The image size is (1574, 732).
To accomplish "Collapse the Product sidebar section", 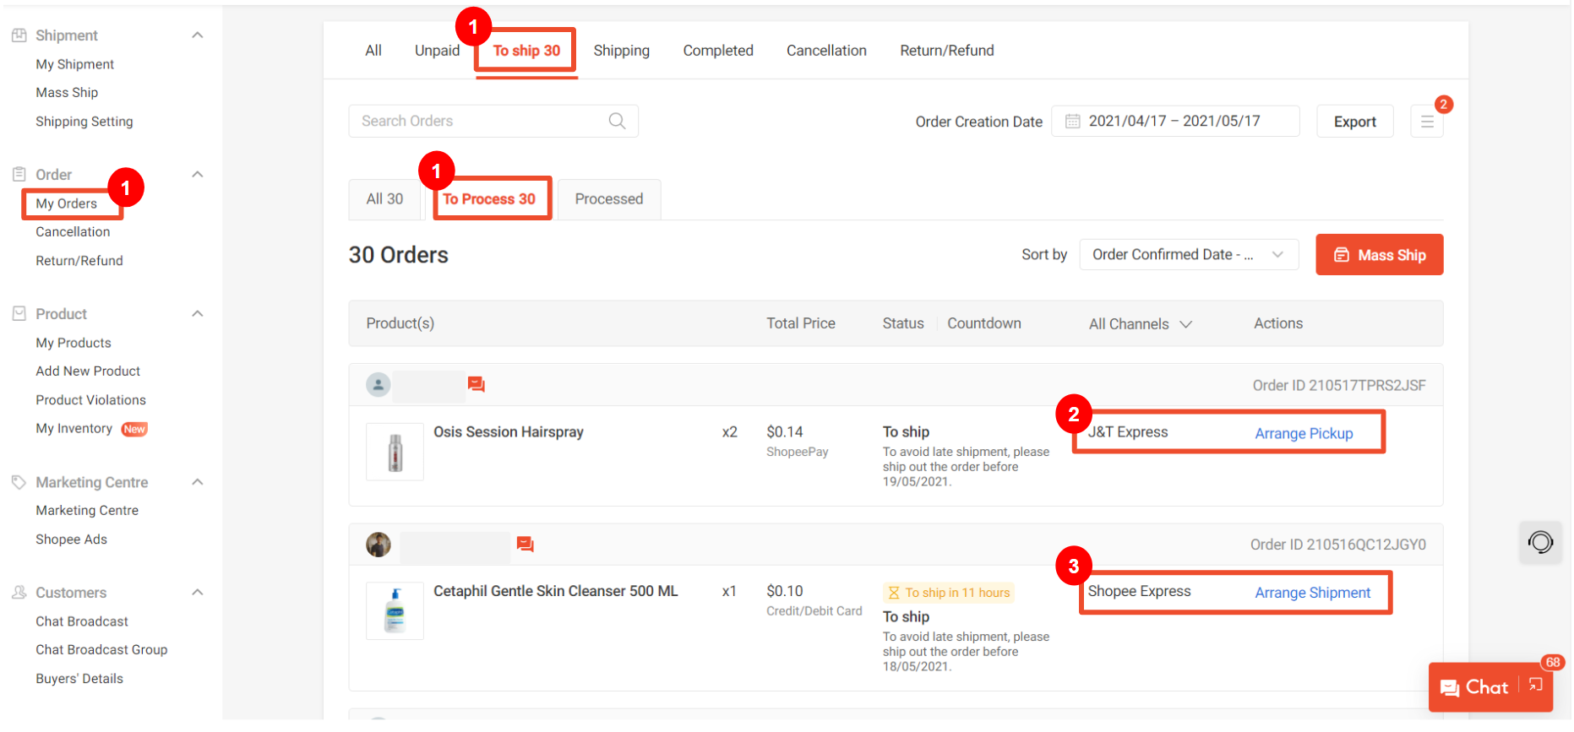I will 198,314.
